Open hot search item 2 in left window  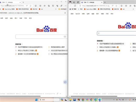pos(27,54)
